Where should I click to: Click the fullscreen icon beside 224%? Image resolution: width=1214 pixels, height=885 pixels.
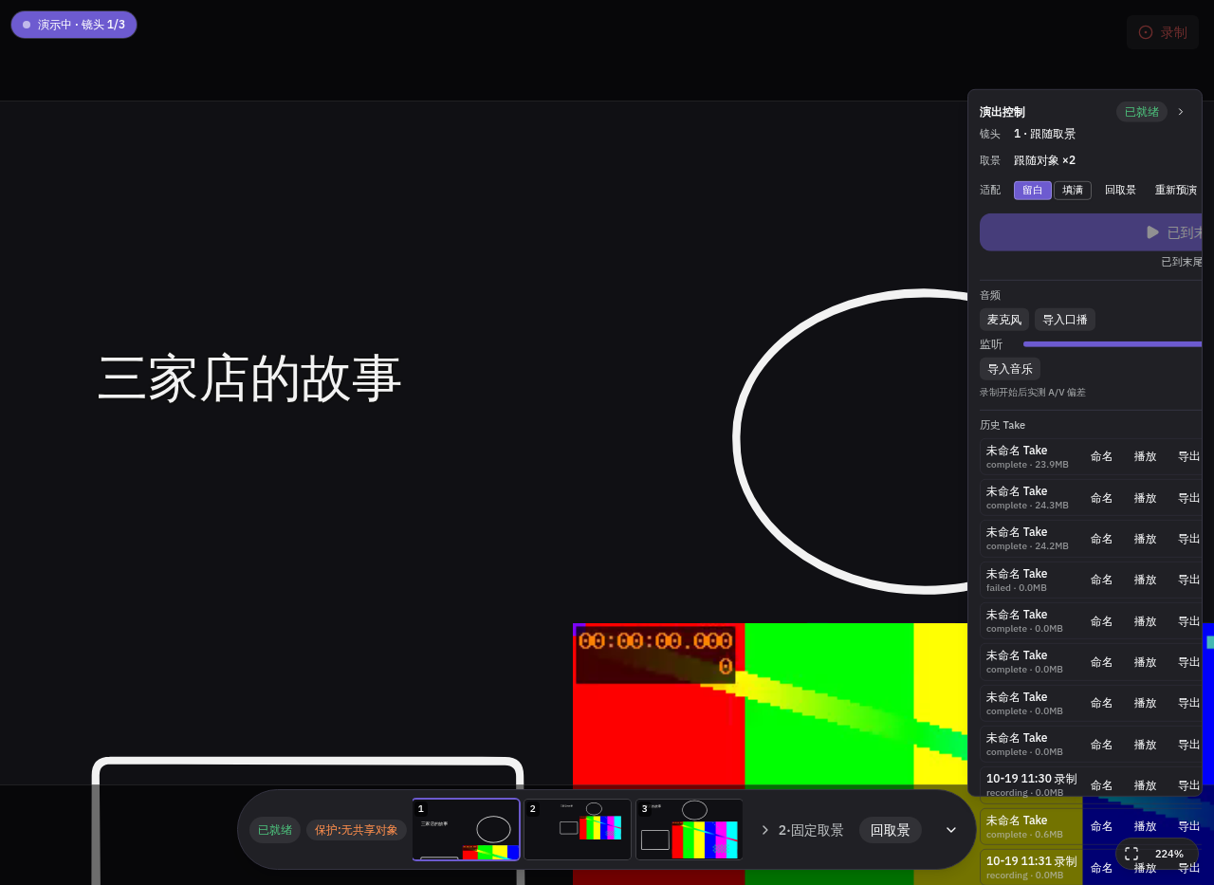1131,854
